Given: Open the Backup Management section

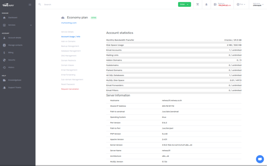Looking at the screenshot, I should pyautogui.click(x=70, y=46).
